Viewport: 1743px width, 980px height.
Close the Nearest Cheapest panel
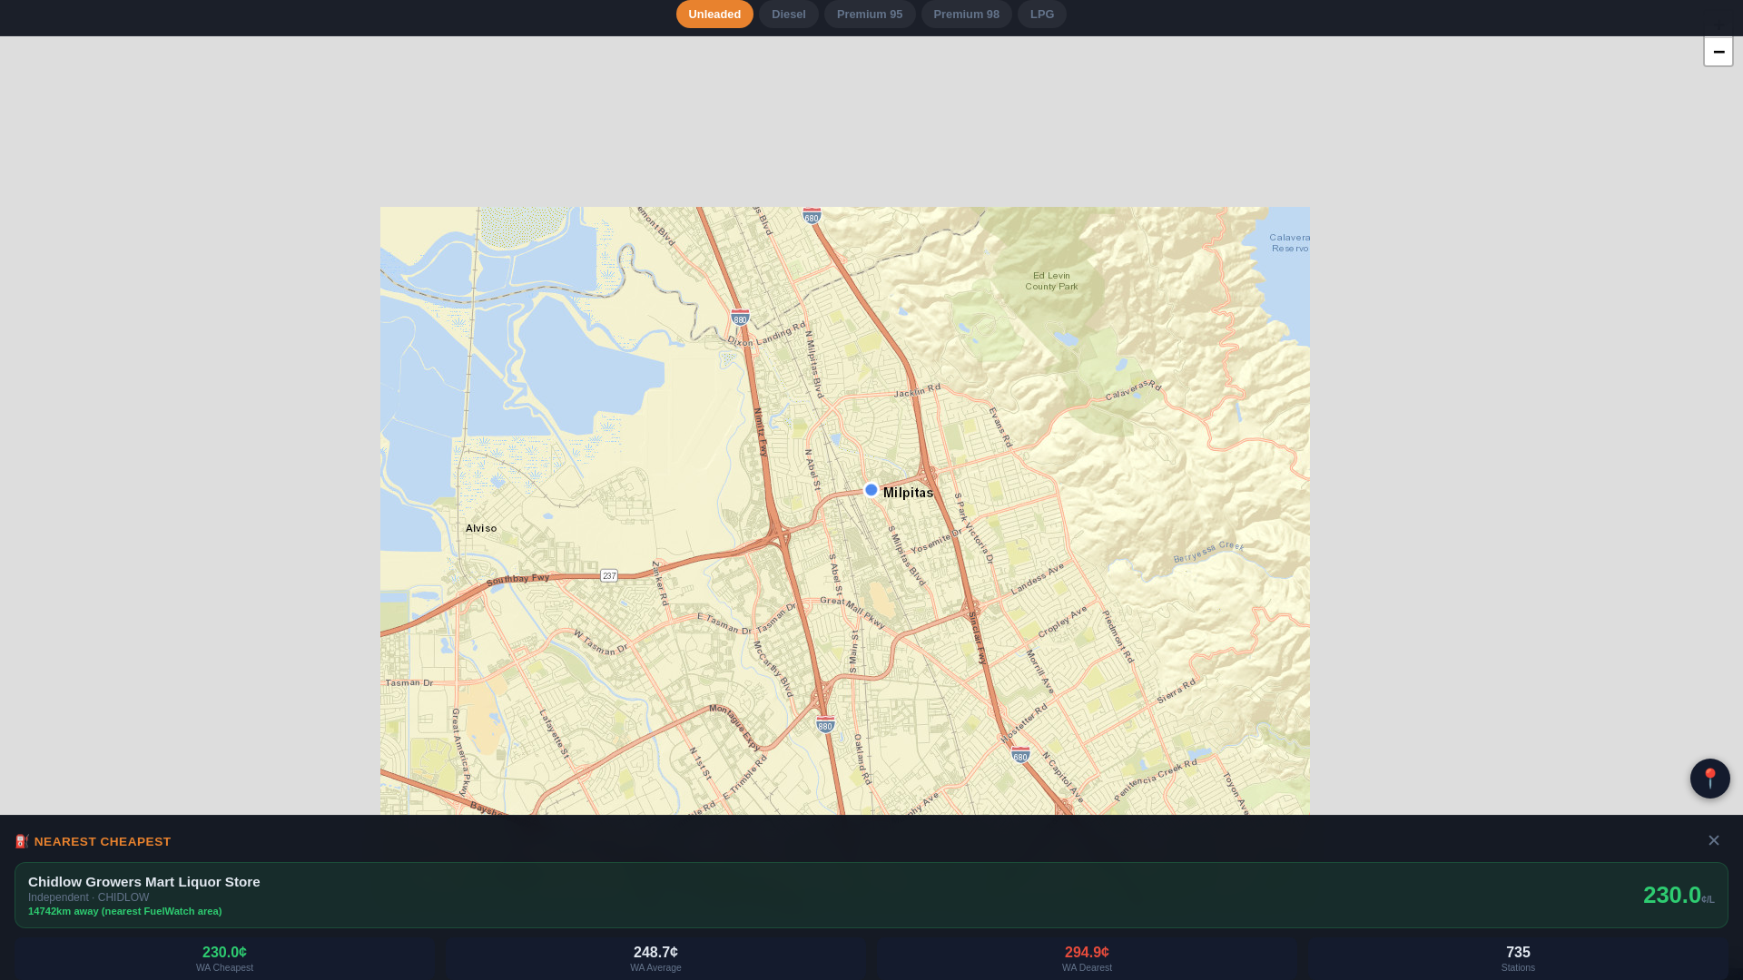[x=1714, y=841]
